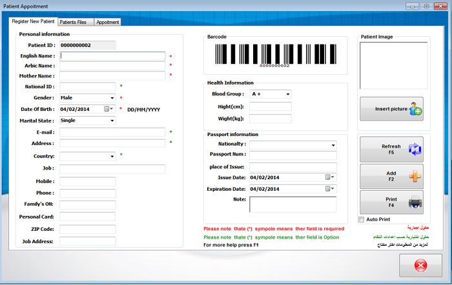The image size is (452, 285).
Task: Switch to the Patients Files tab
Action: [76, 22]
